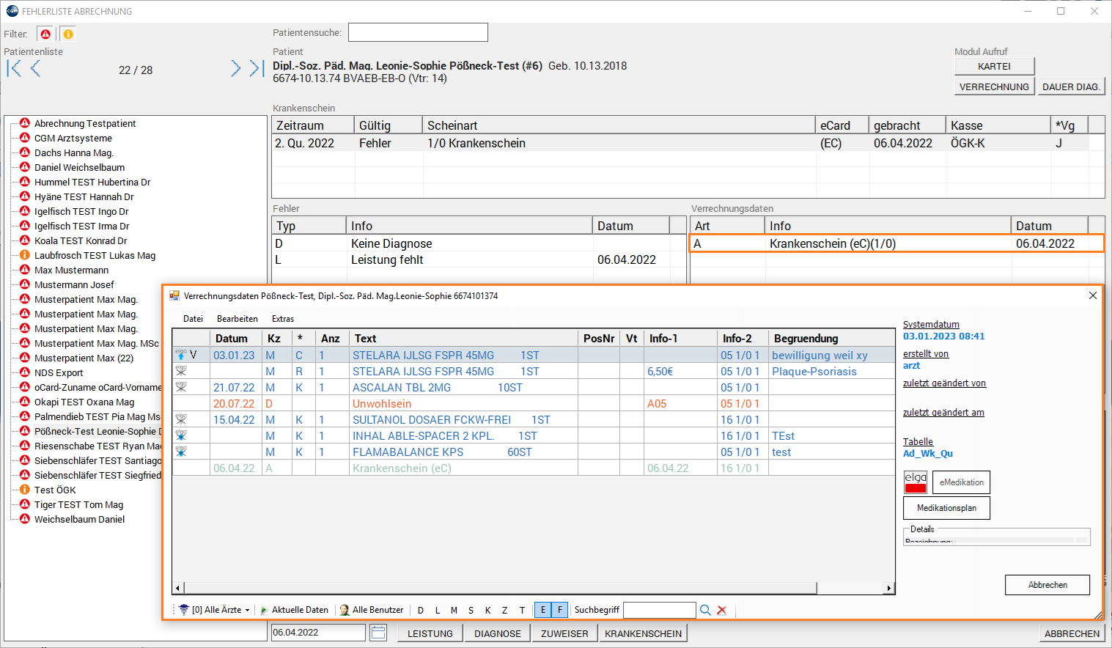This screenshot has width=1112, height=648.
Task: Click the Alle Benutzer user icon
Action: point(345,610)
